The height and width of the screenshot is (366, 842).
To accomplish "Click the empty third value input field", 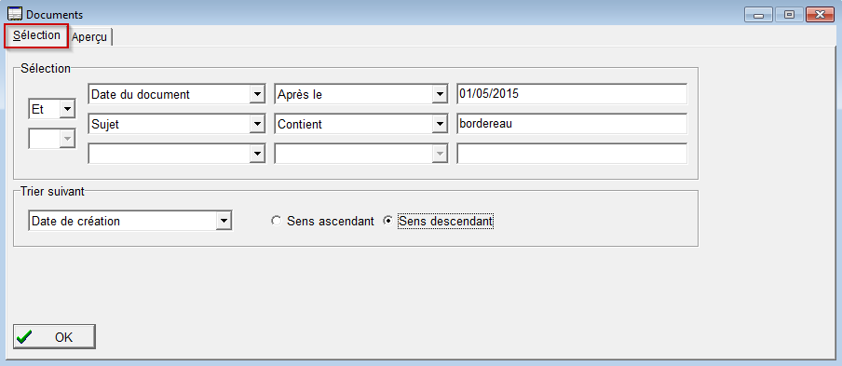I will [572, 154].
